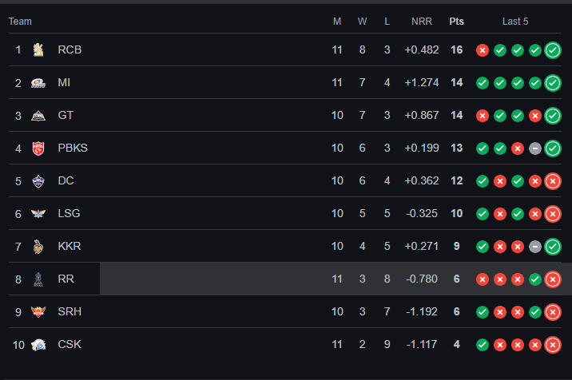The width and height of the screenshot is (572, 380).
Task: Click RCB's most recent circled win icon
Action: pos(553,50)
